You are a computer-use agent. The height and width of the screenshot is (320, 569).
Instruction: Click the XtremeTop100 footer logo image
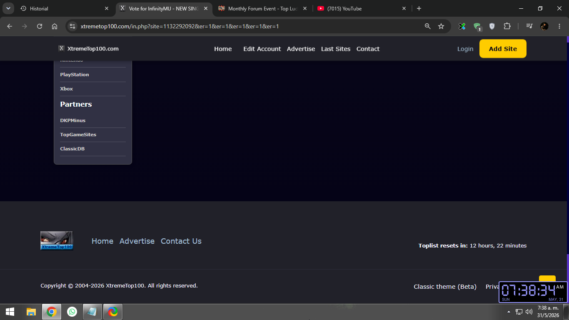57,241
